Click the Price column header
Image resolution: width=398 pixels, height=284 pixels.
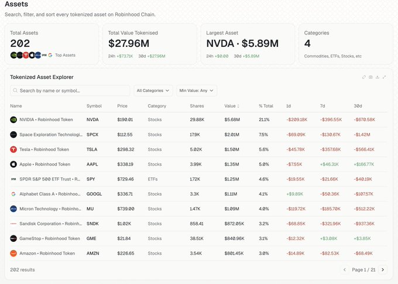click(122, 106)
